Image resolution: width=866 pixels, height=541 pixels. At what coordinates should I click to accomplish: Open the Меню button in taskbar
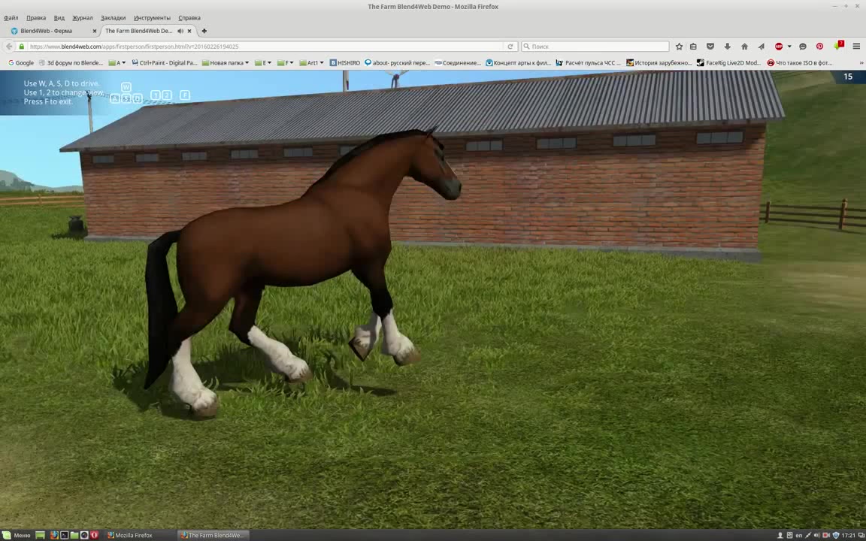pos(17,535)
